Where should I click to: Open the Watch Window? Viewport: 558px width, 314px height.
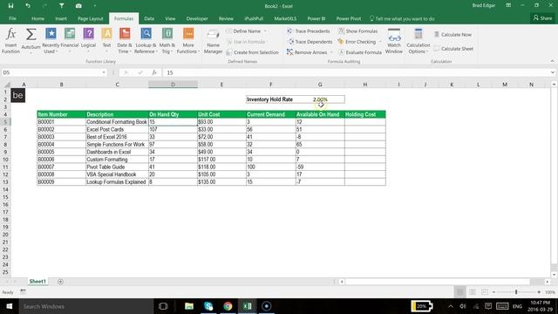[394, 41]
